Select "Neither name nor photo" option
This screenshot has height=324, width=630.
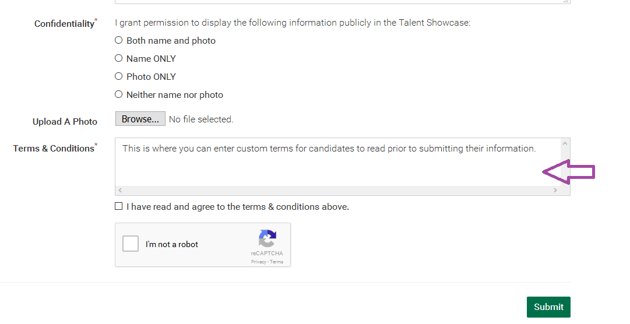118,94
